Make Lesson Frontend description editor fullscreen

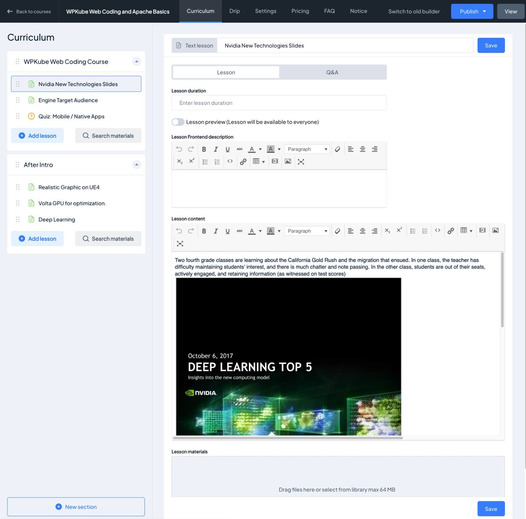301,161
